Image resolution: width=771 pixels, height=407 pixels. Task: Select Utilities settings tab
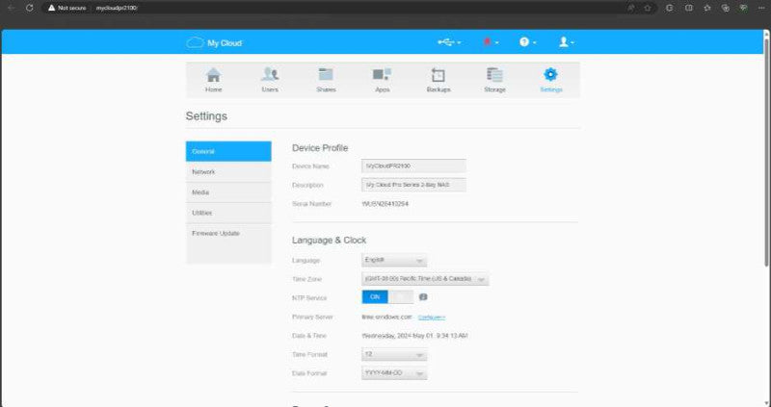point(228,213)
